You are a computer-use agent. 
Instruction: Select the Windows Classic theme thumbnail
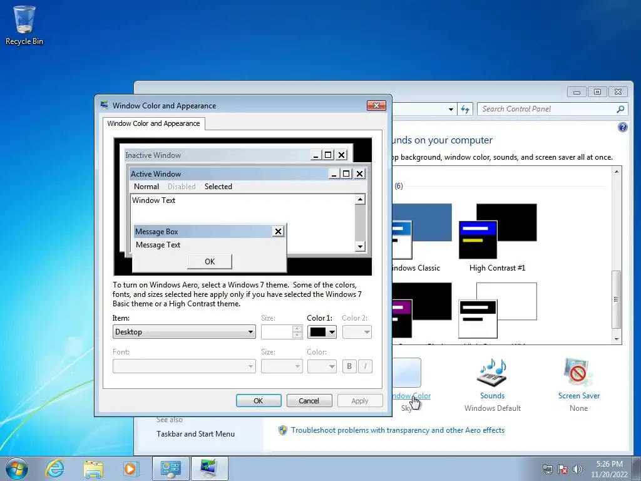(422, 231)
